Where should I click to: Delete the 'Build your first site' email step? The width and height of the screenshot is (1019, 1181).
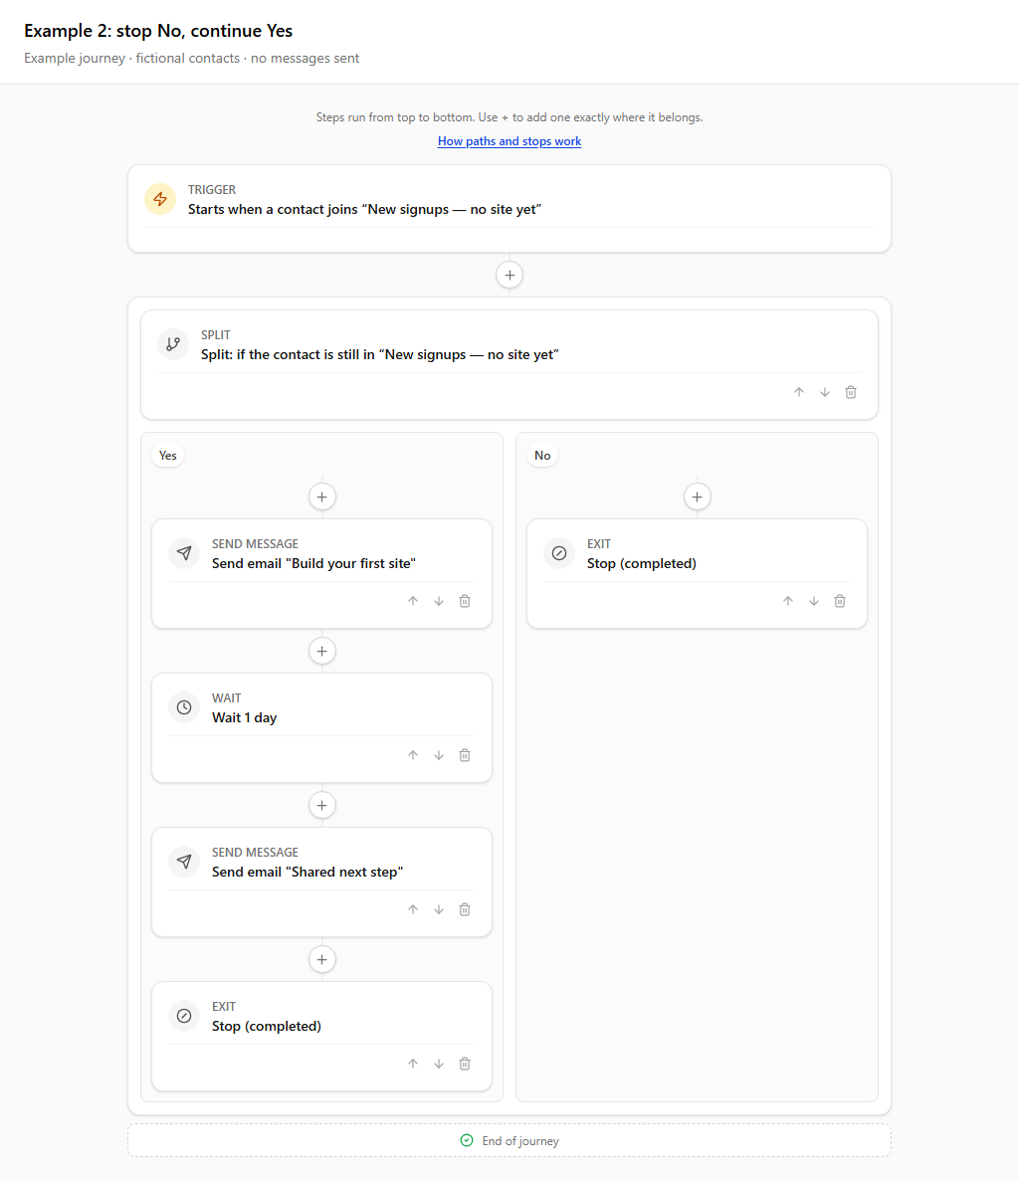tap(465, 601)
